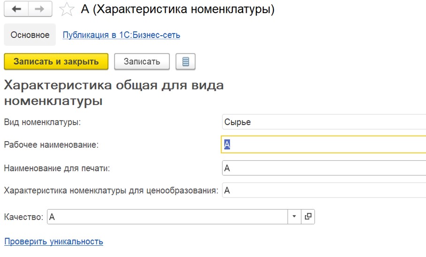Click Проверить уникальность link
Image resolution: width=426 pixels, height=257 pixels.
tap(54, 242)
